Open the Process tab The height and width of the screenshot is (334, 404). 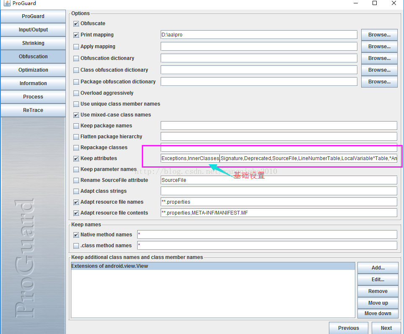(x=33, y=96)
